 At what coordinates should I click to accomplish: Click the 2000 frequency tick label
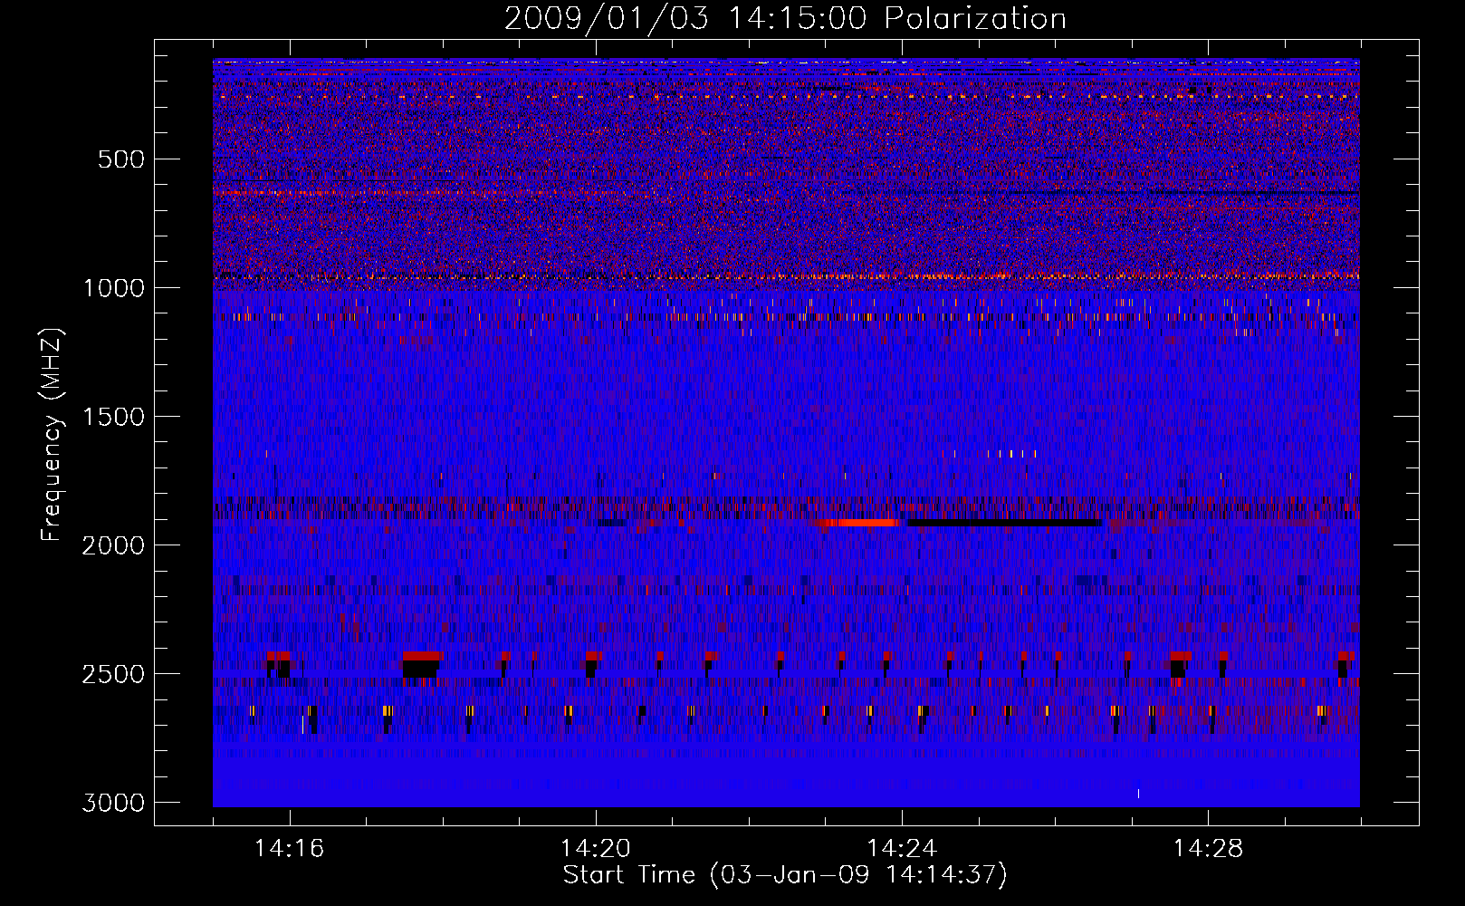pos(114,545)
